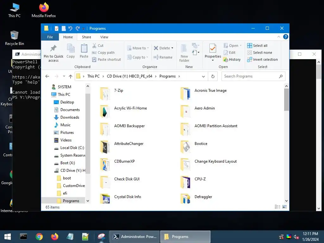This screenshot has height=243, width=324.
Task: Click Invert selection in ribbon
Action: tap(262, 59)
